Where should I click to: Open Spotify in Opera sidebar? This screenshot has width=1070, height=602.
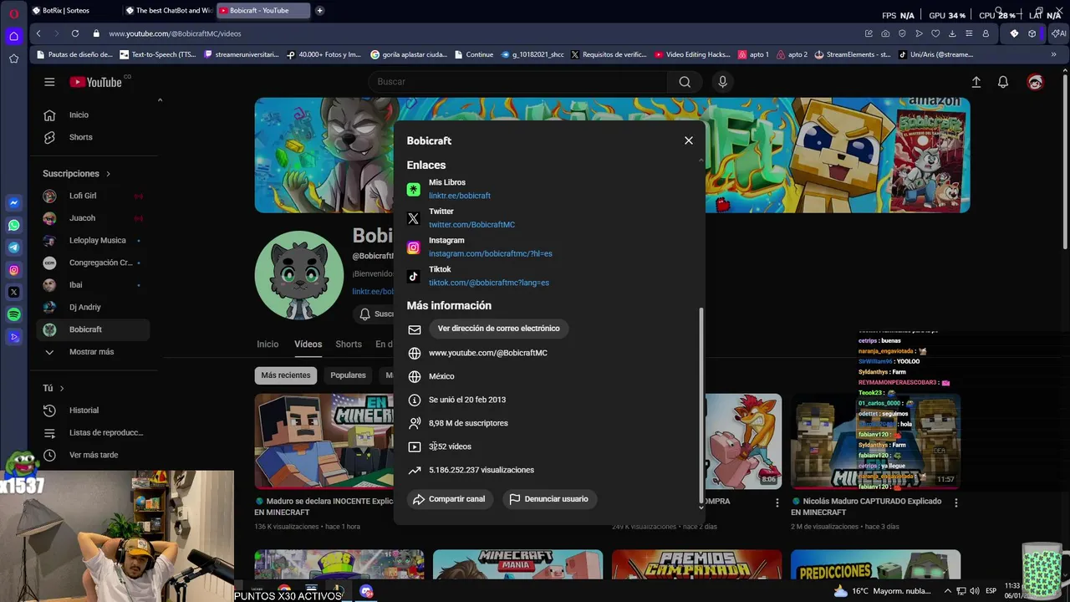(x=13, y=314)
